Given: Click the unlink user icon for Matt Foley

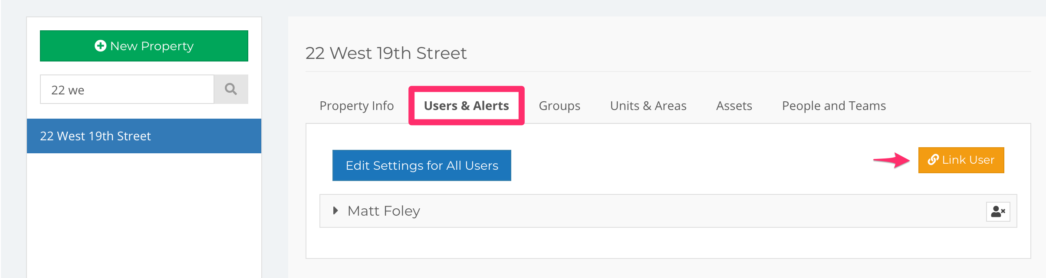Looking at the screenshot, I should coord(998,211).
